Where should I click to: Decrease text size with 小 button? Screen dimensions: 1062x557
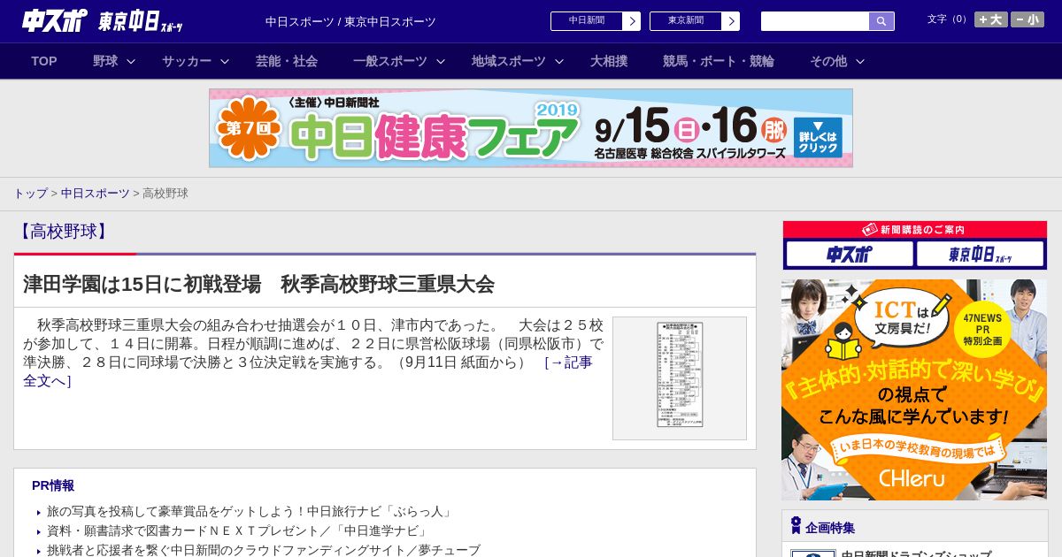(1027, 19)
